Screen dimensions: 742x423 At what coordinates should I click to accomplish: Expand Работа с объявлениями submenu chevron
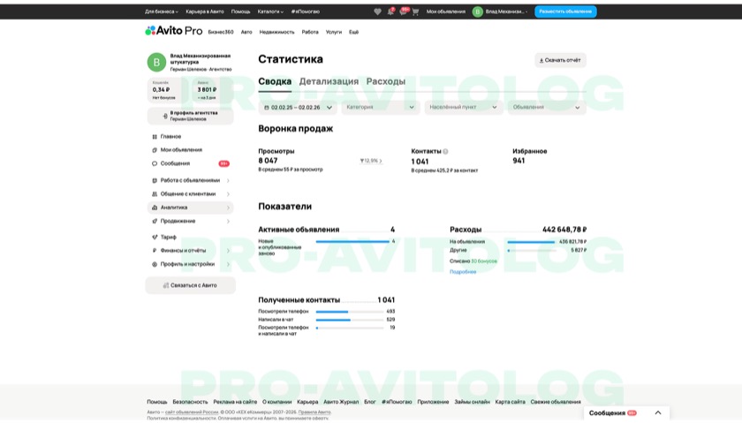228,181
